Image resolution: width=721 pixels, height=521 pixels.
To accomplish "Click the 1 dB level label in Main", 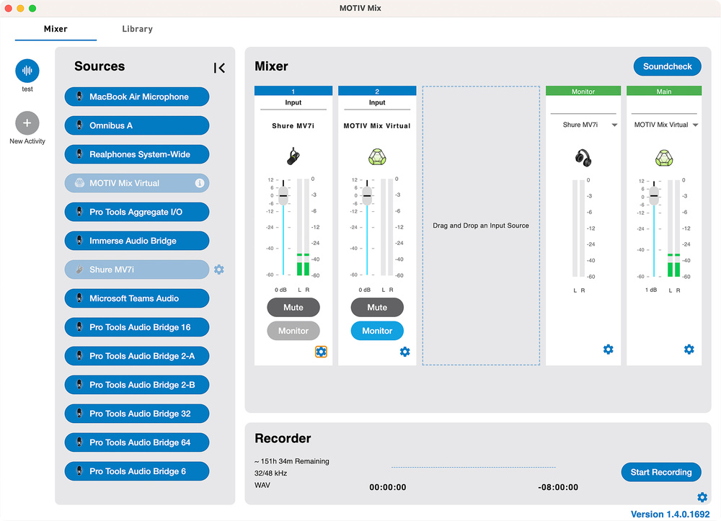I will 651,290.
